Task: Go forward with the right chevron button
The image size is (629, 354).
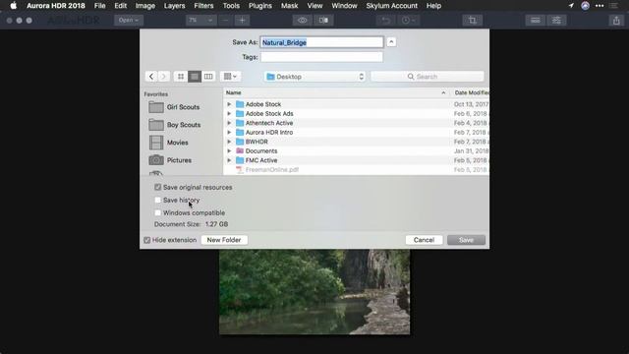Action: coord(164,77)
